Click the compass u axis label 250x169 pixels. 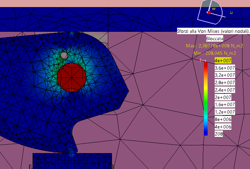click(x=231, y=13)
